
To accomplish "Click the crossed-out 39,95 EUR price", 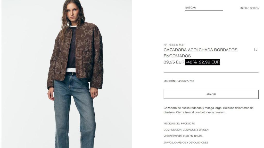I will (174, 62).
